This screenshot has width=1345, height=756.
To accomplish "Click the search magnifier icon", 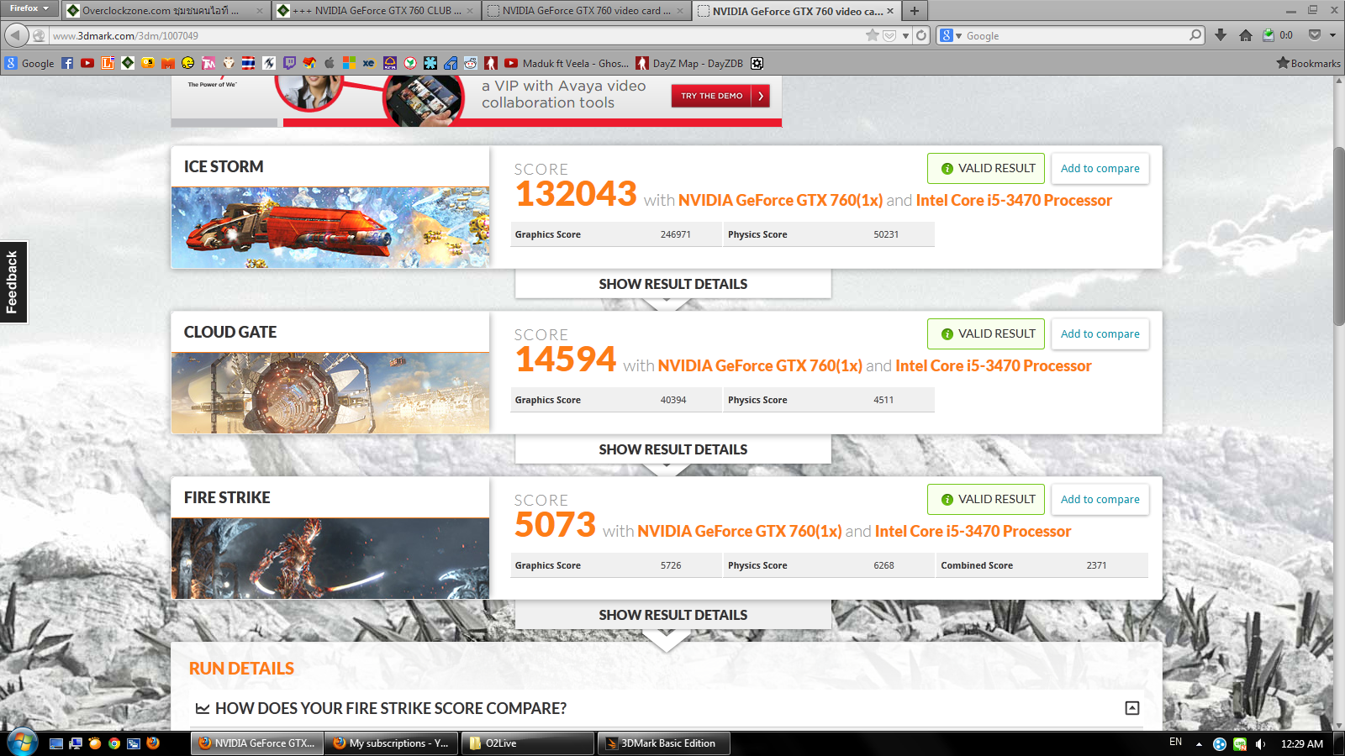I will [1195, 35].
